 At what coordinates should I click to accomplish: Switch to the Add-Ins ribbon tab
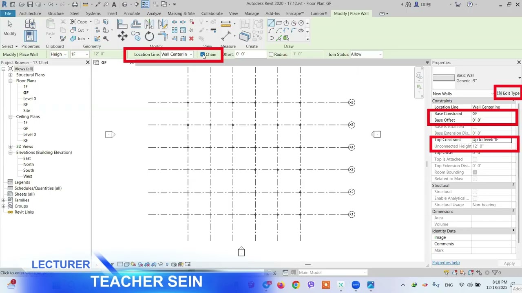(272, 13)
